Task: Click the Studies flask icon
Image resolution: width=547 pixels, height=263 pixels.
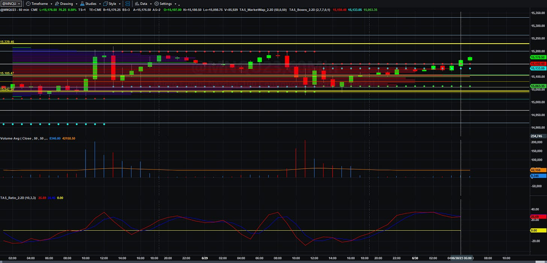Action: (82, 4)
